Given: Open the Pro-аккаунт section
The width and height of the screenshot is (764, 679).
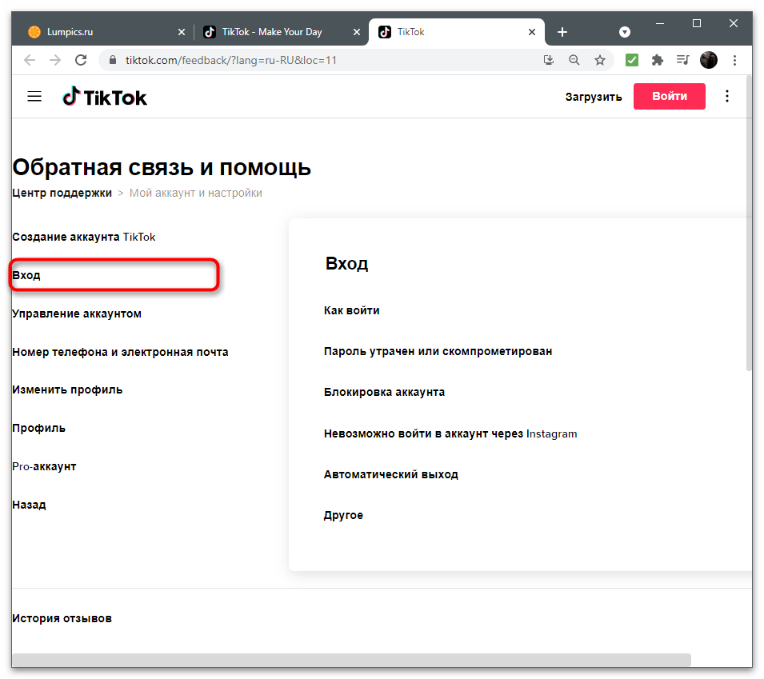Looking at the screenshot, I should (x=44, y=466).
